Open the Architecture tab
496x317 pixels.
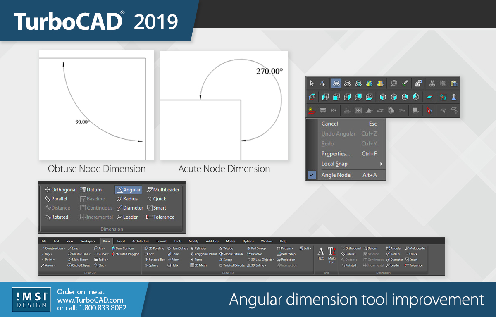(x=141, y=241)
